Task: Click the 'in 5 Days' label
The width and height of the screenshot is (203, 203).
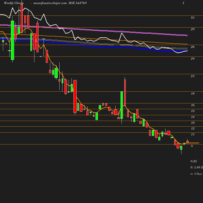Action: [x=196, y=174]
